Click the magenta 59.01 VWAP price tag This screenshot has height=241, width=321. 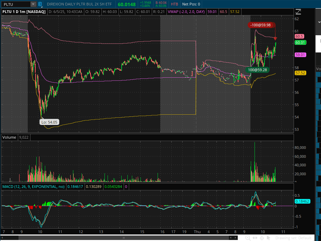click(300, 55)
